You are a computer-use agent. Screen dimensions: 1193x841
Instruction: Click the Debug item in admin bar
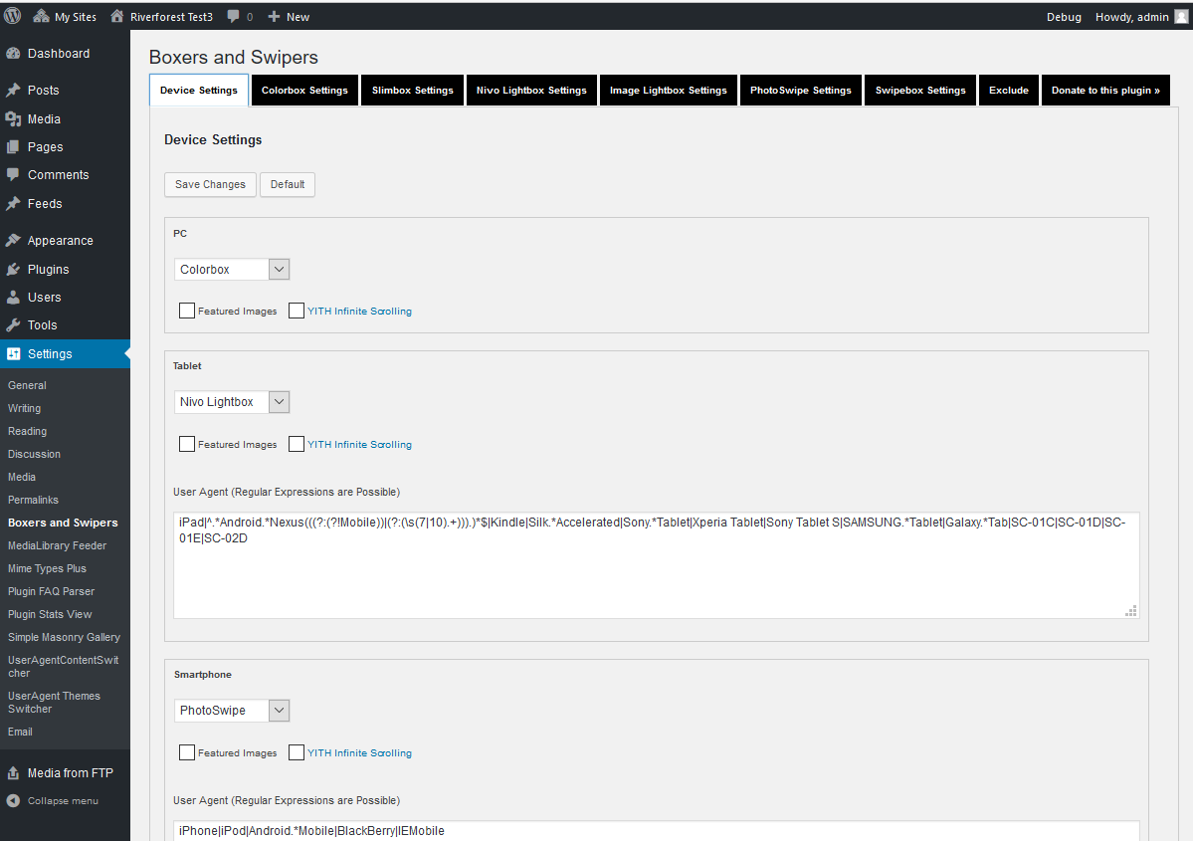point(1064,17)
